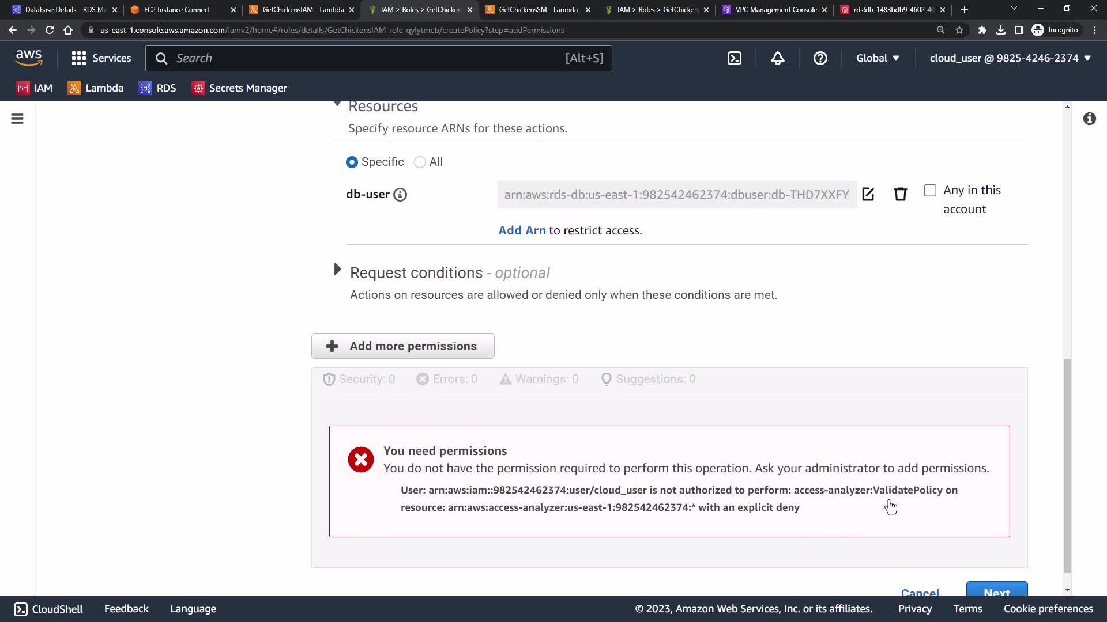Click the Add more permissions button
The height and width of the screenshot is (622, 1107).
[x=402, y=346]
